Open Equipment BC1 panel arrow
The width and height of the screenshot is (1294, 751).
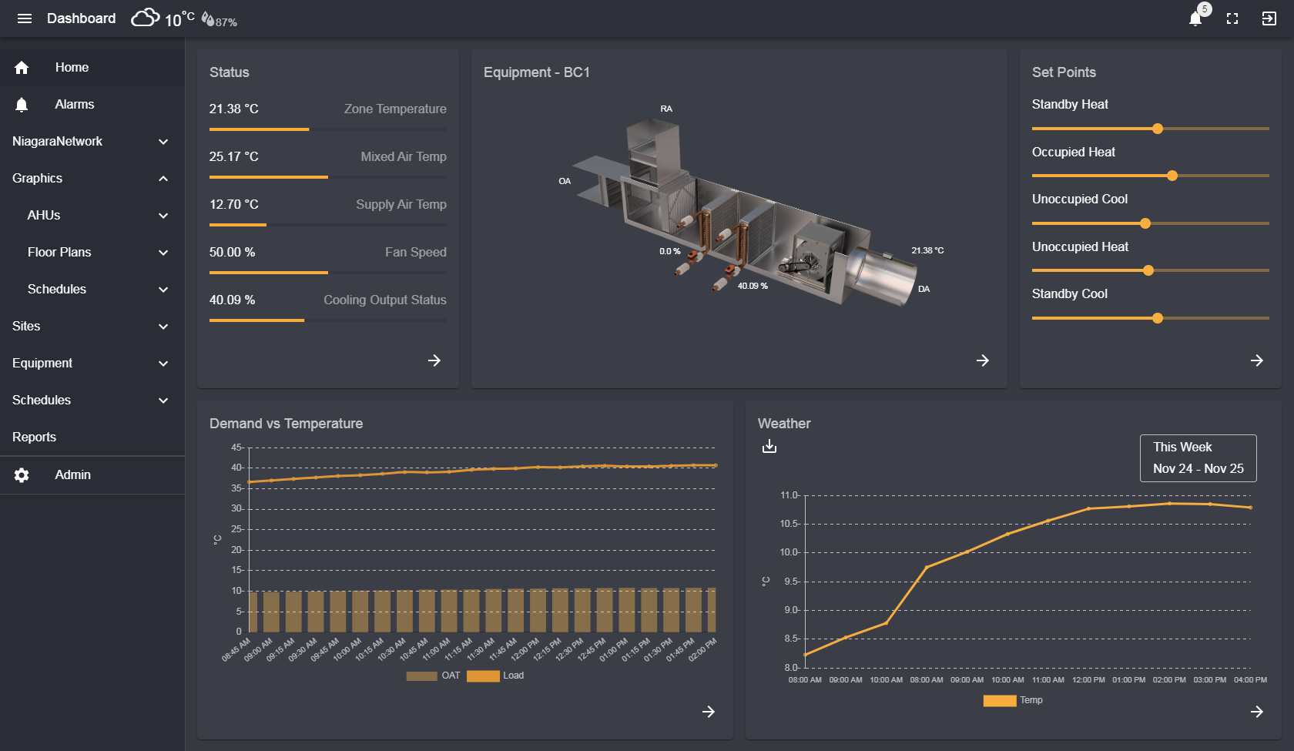point(983,360)
